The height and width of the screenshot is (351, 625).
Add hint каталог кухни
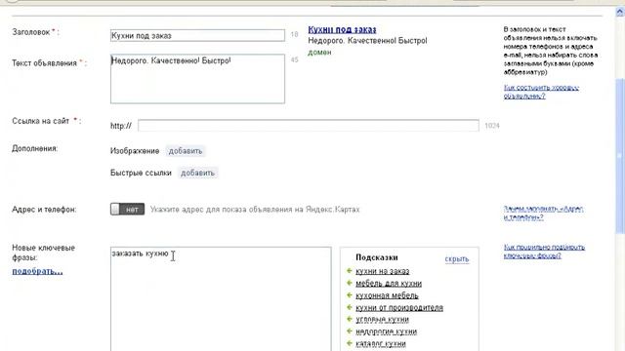pos(381,343)
